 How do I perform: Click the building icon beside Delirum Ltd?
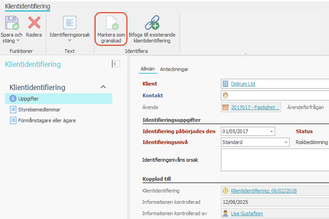click(225, 84)
